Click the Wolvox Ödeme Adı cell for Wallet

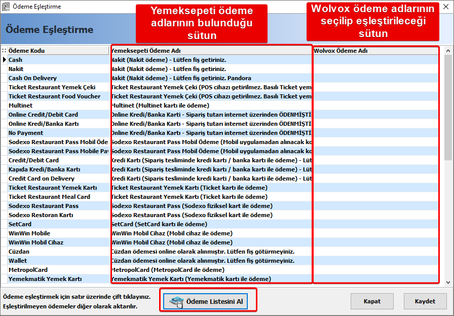point(375,261)
